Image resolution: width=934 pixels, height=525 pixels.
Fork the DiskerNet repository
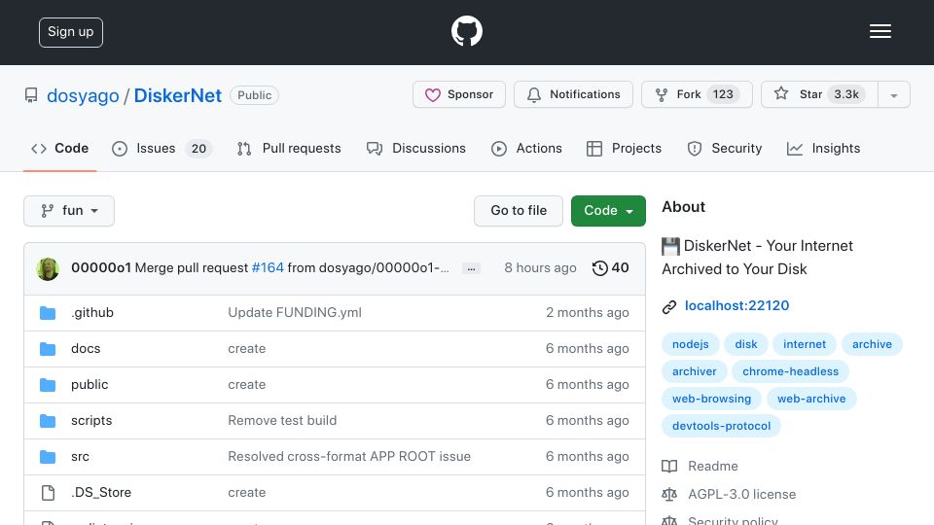[x=697, y=94]
